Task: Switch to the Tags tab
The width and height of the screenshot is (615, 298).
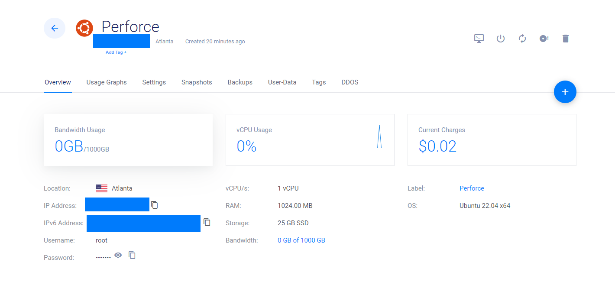Action: pos(319,82)
